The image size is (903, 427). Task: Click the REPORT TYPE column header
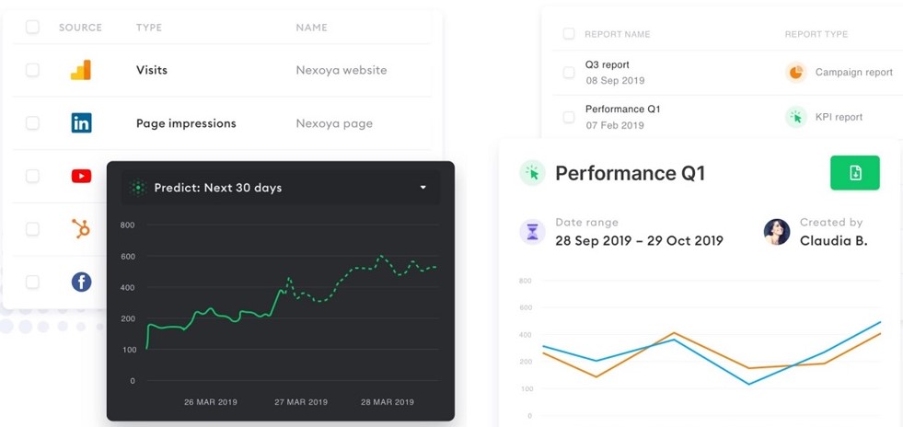[816, 34]
